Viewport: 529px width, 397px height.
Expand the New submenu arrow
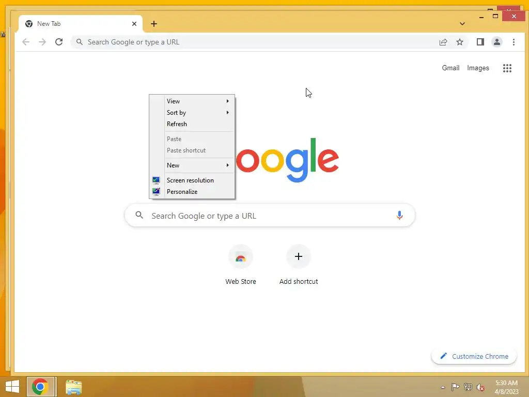click(228, 165)
